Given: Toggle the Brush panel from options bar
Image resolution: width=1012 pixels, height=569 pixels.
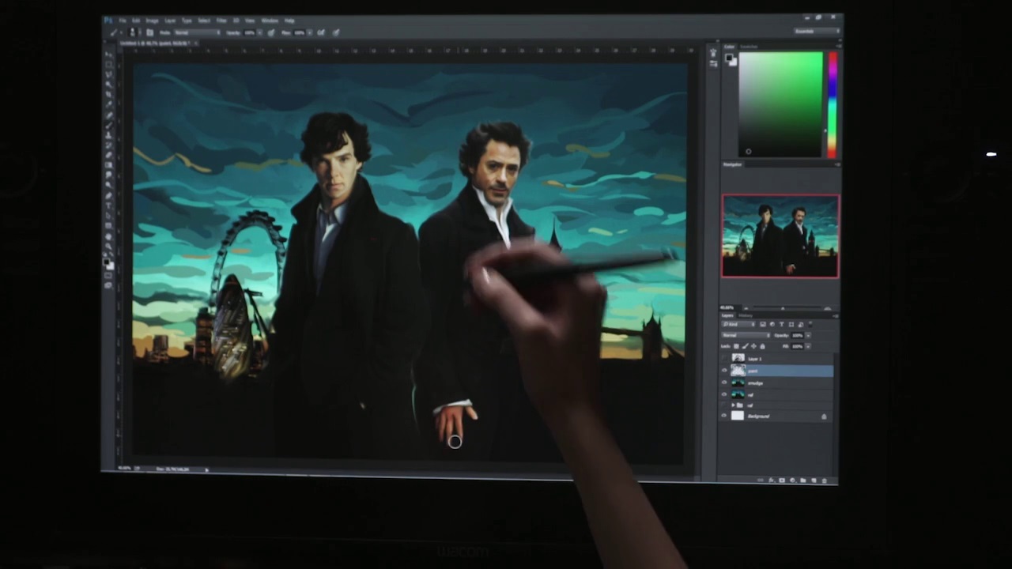Looking at the screenshot, I should tap(149, 32).
